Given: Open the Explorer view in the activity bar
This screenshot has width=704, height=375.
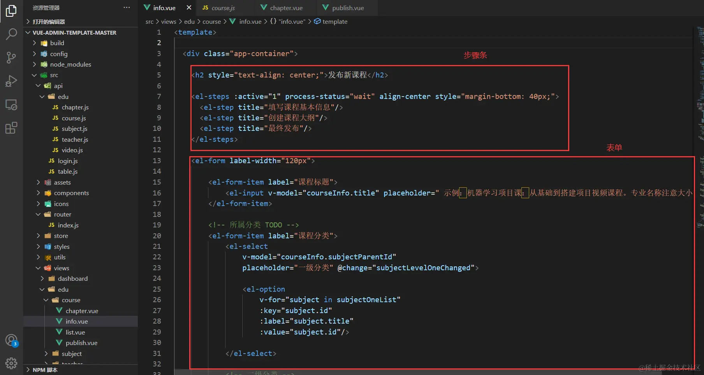Looking at the screenshot, I should click(11, 11).
